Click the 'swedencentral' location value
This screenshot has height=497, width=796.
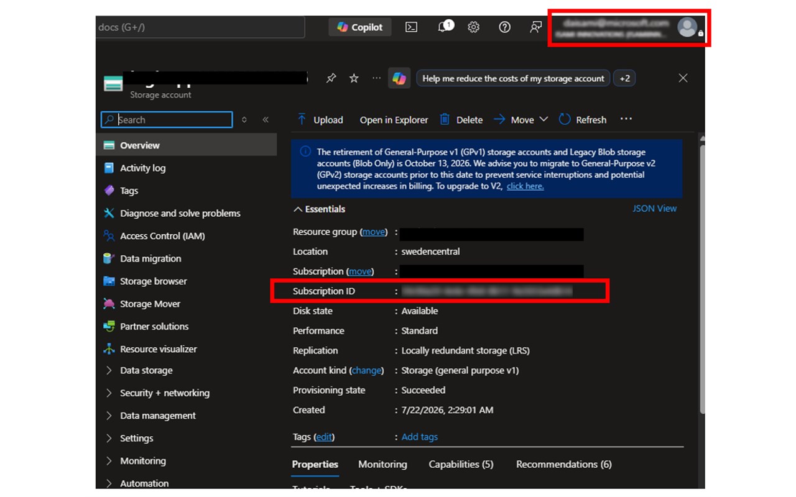(430, 252)
